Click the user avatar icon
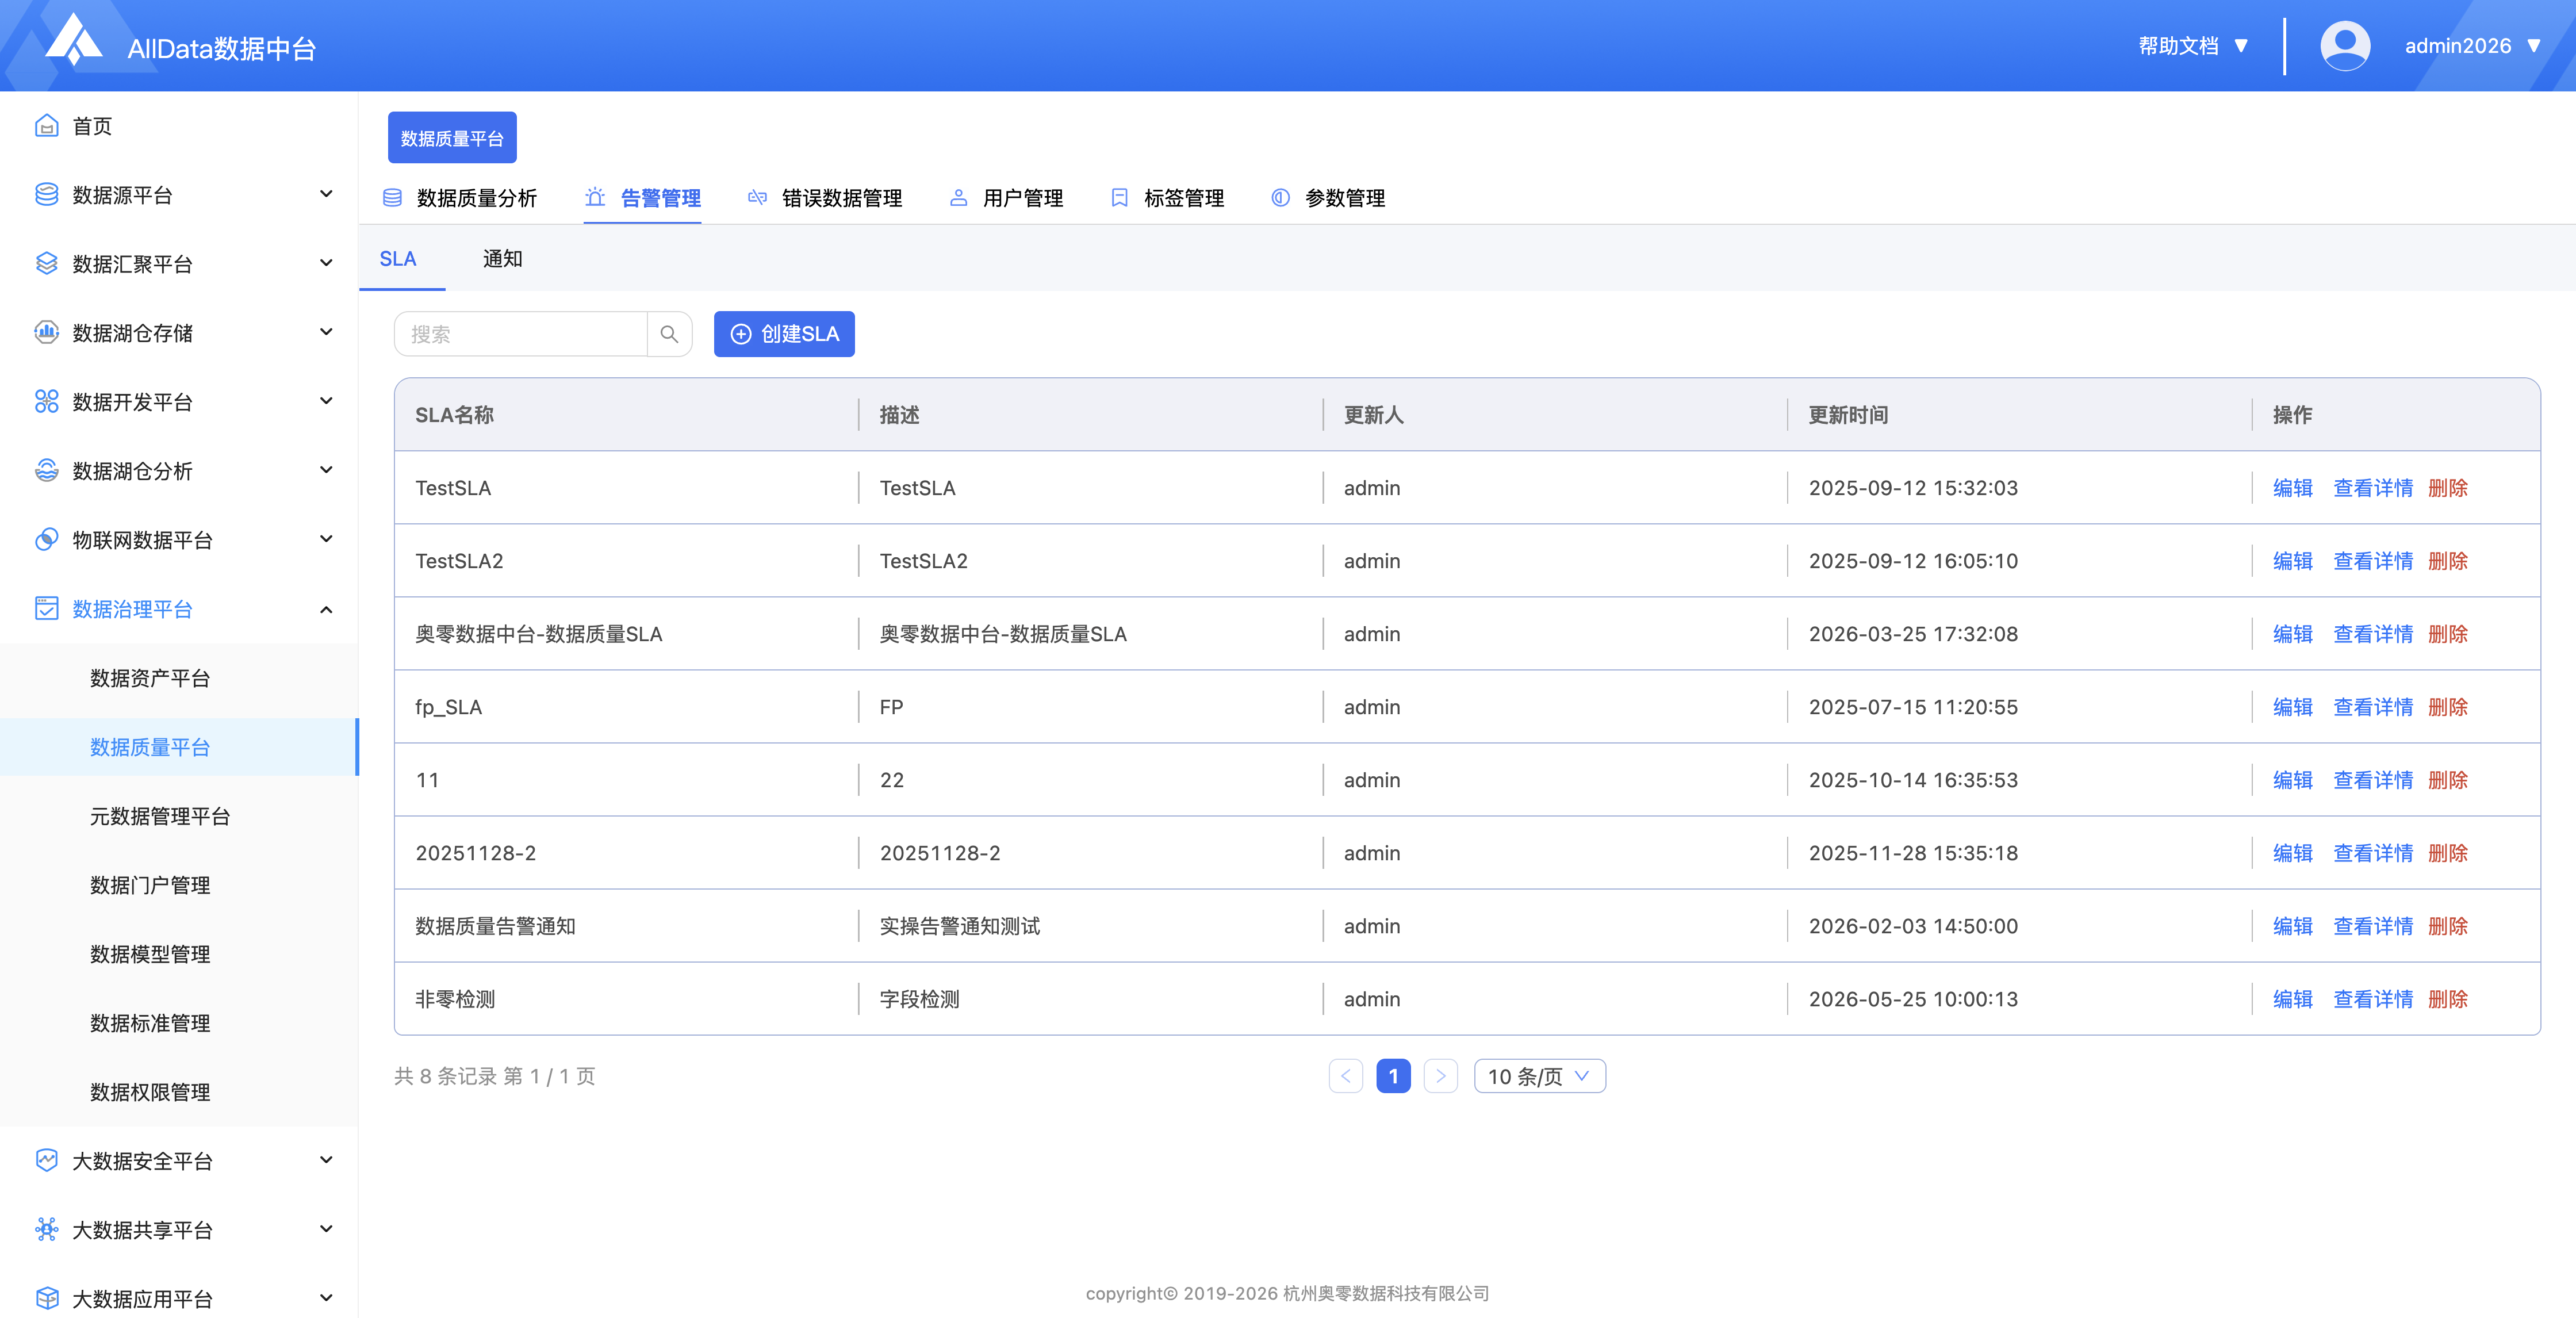Image resolution: width=2576 pixels, height=1318 pixels. pyautogui.click(x=2344, y=46)
